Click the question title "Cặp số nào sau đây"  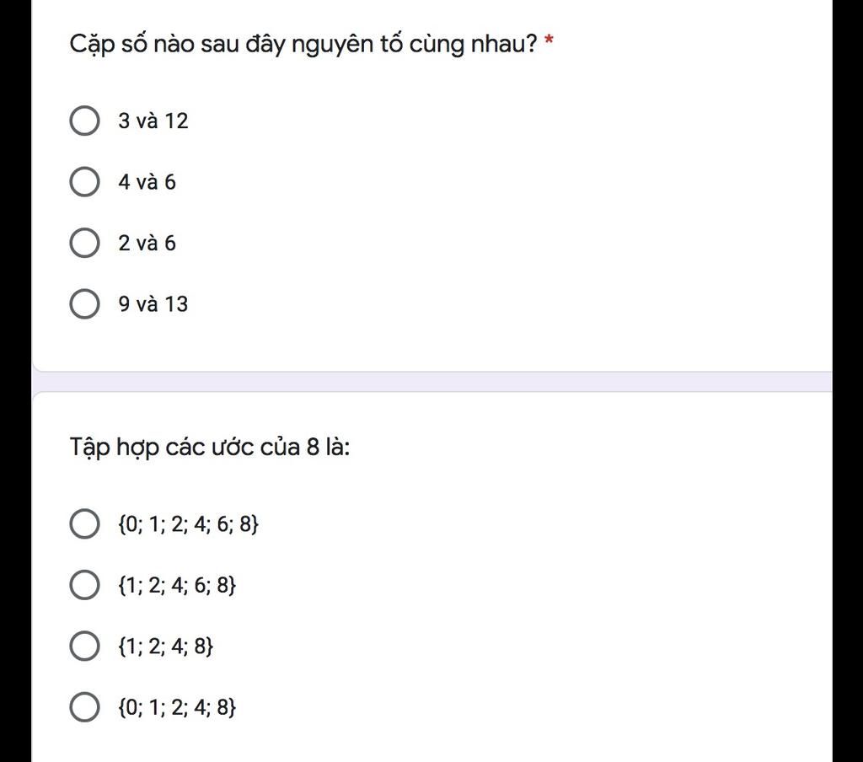303,44
